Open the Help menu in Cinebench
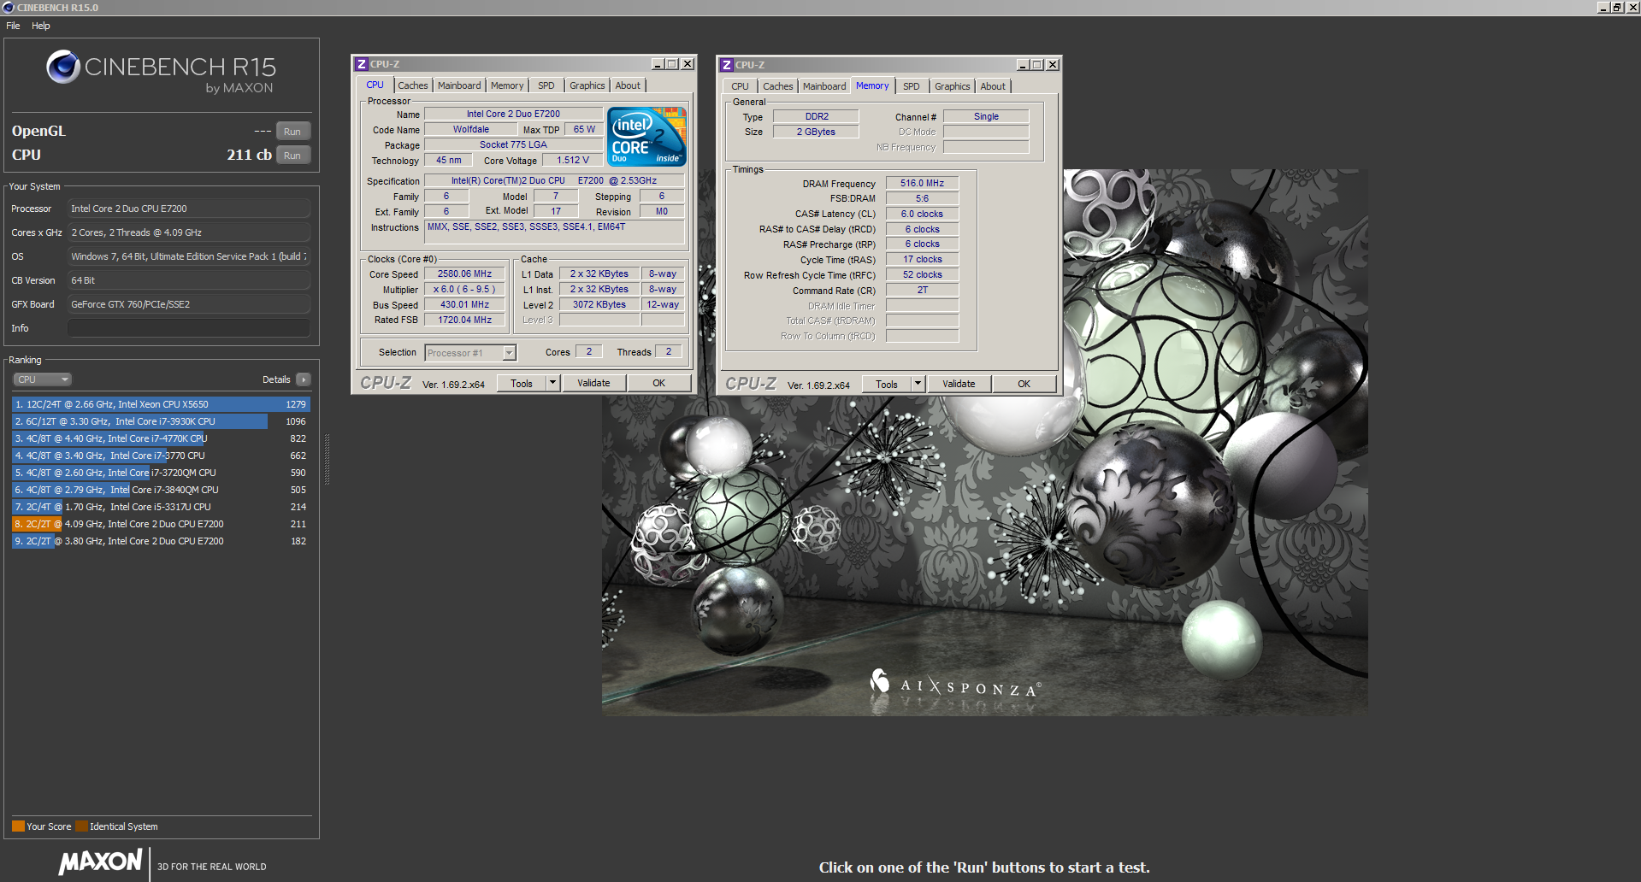Image resolution: width=1641 pixels, height=882 pixels. pos(41,26)
